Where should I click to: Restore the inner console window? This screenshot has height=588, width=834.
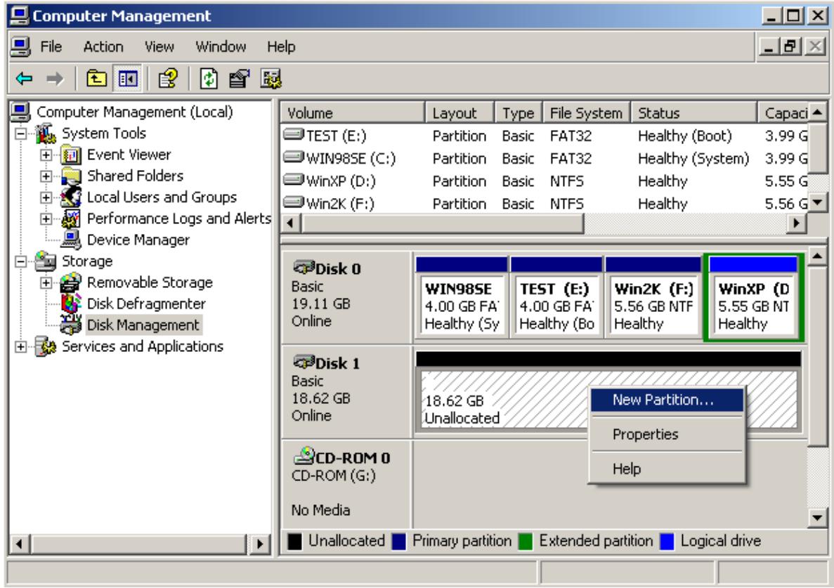pos(791,47)
